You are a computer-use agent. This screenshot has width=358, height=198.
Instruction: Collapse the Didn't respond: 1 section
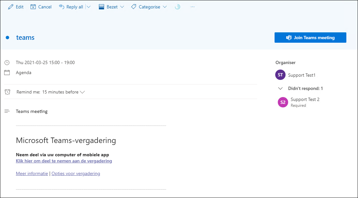click(x=280, y=88)
